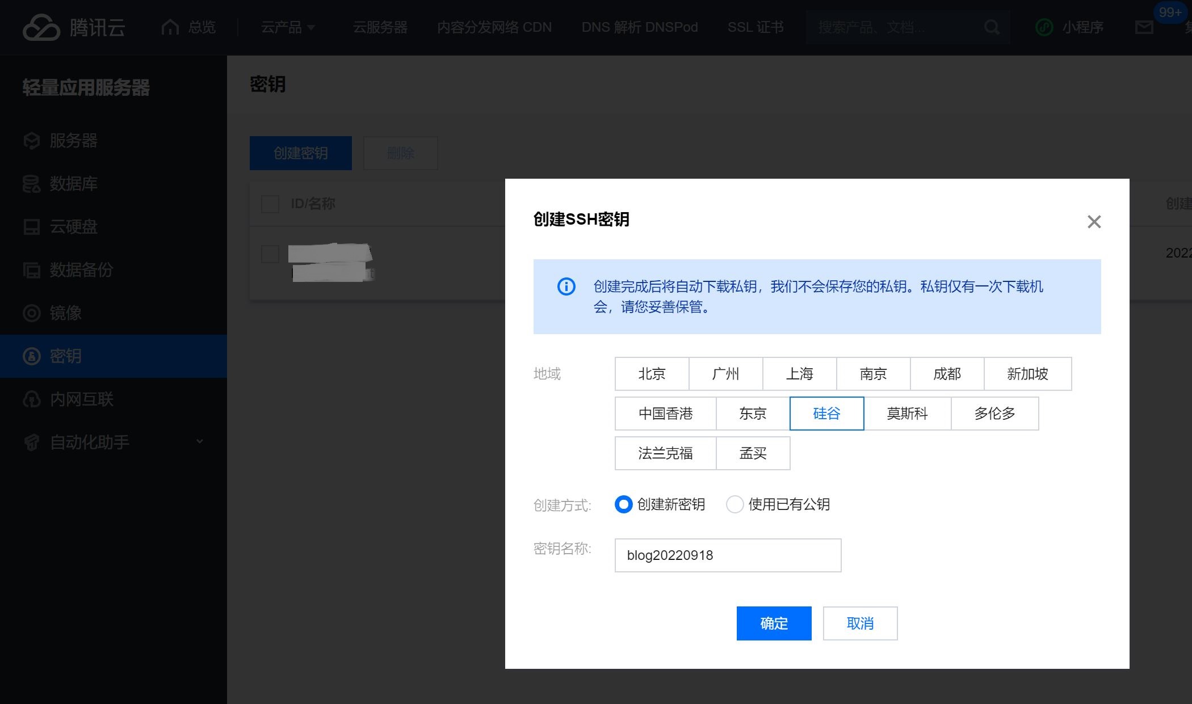The height and width of the screenshot is (704, 1192).
Task: Expand the 自动化助手 submenu chevron
Action: point(199,441)
